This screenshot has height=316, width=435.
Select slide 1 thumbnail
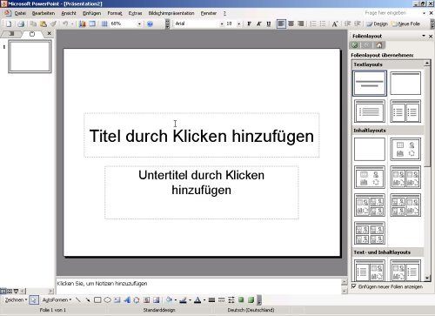30,57
